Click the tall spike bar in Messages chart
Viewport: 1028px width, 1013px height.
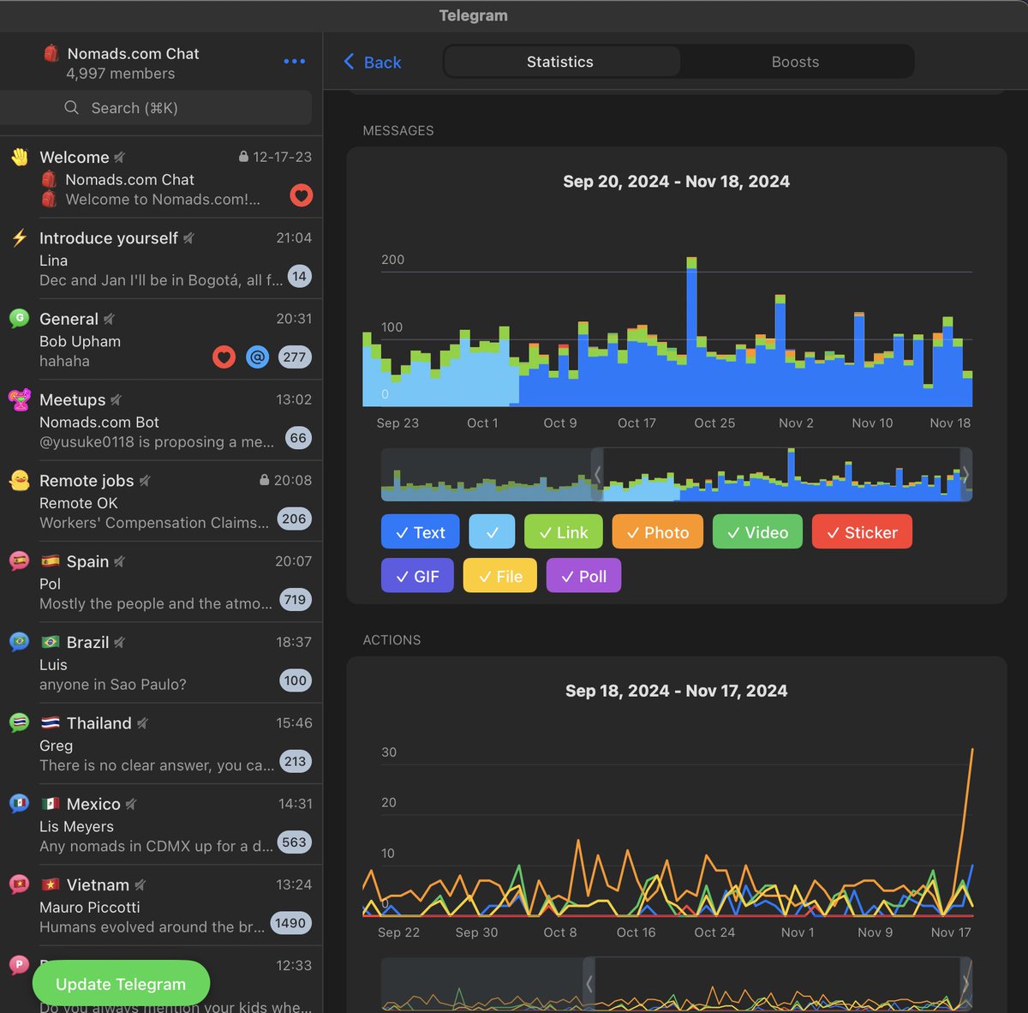(691, 332)
